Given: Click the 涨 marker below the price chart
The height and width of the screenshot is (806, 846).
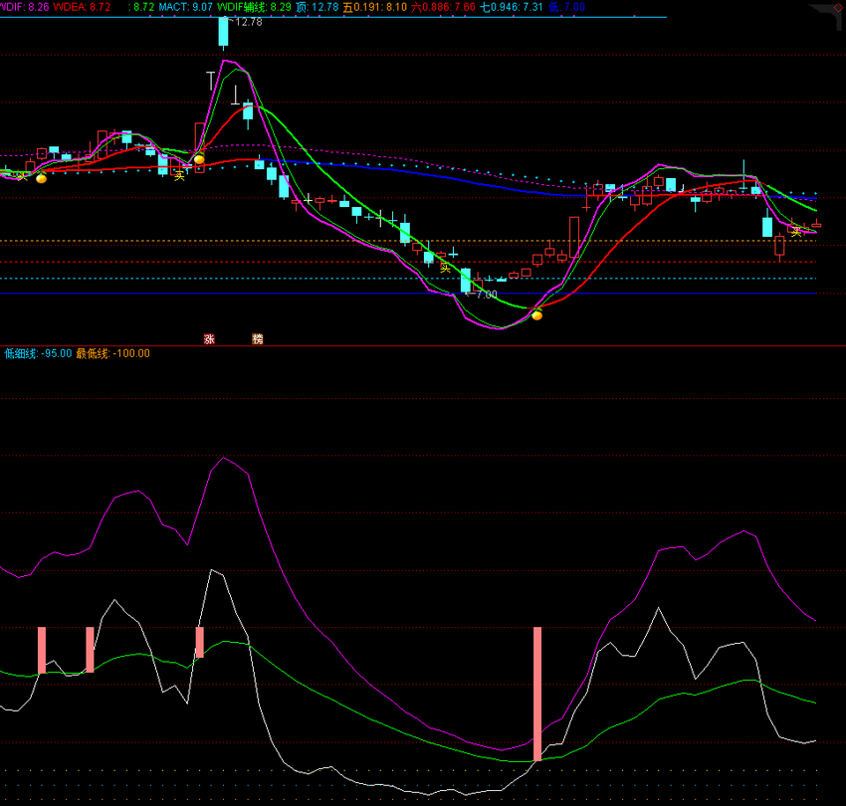Looking at the screenshot, I should coord(209,338).
